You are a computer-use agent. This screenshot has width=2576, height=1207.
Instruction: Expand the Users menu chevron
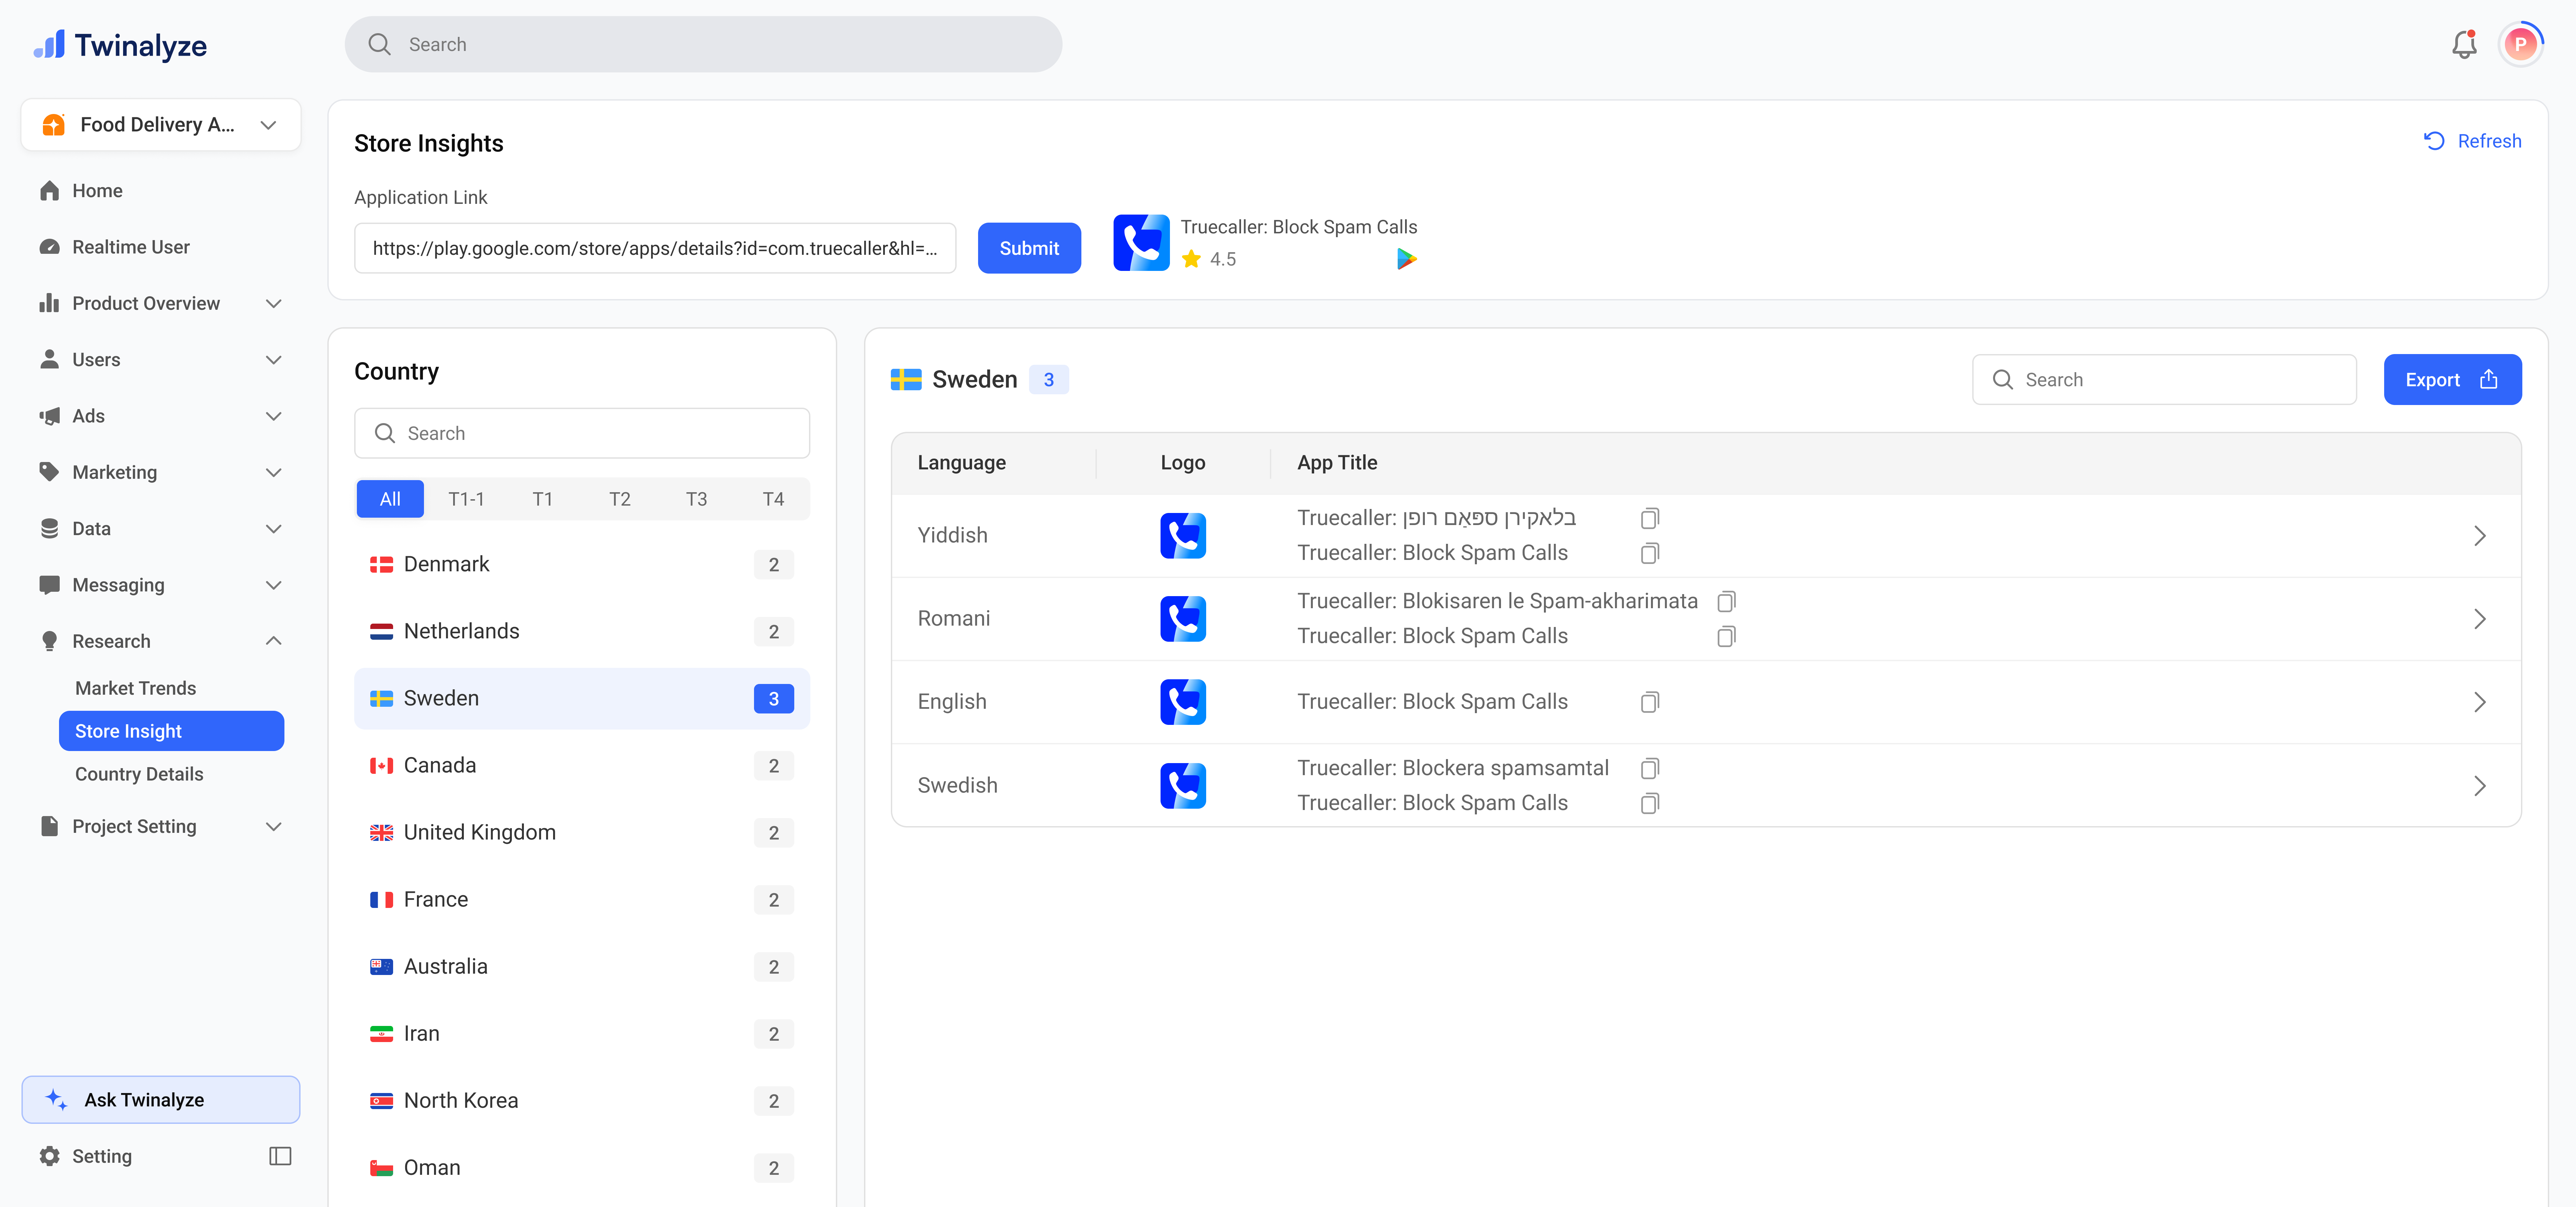[273, 360]
